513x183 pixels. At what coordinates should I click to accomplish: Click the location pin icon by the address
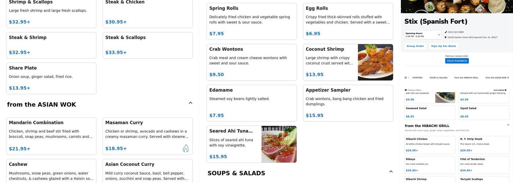coord(446,37)
